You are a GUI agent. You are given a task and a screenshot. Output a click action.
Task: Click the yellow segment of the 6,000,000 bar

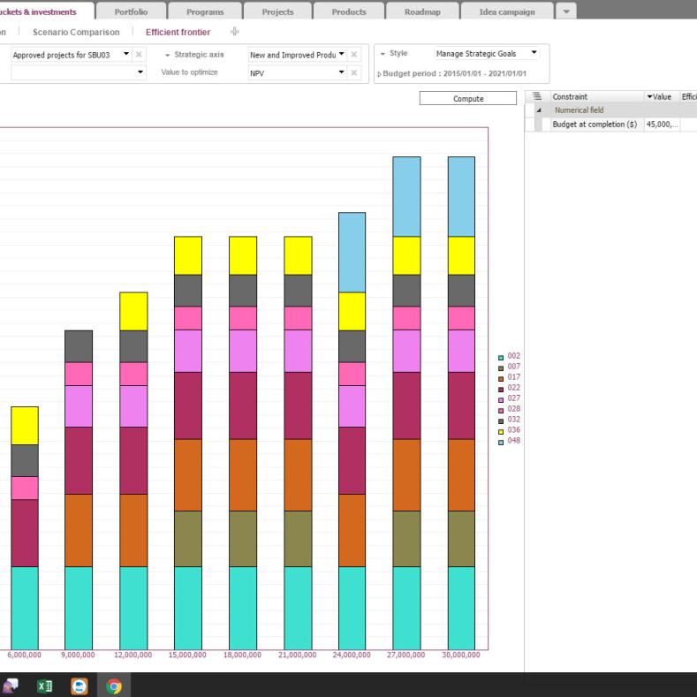[x=25, y=426]
